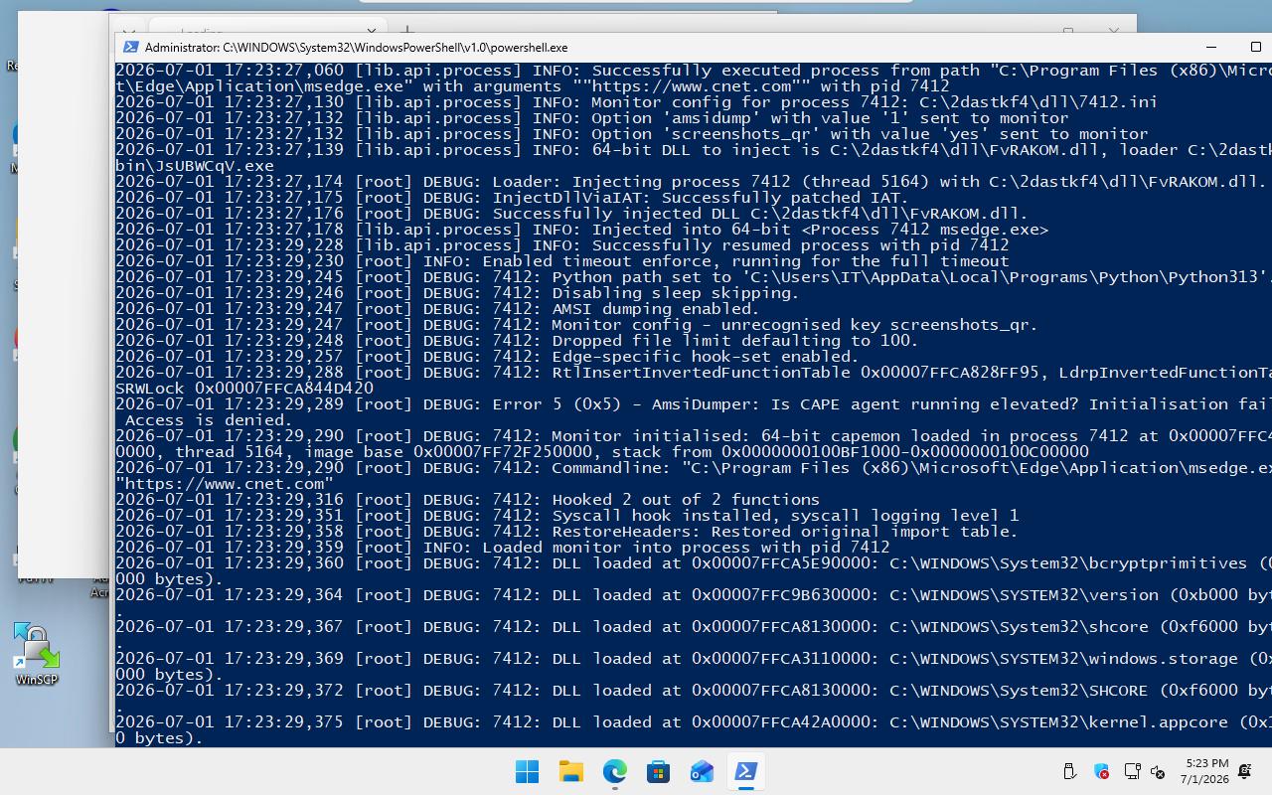Click "RestoreHeaders: Restored original import table."
This screenshot has width=1272, height=795.
tap(785, 532)
